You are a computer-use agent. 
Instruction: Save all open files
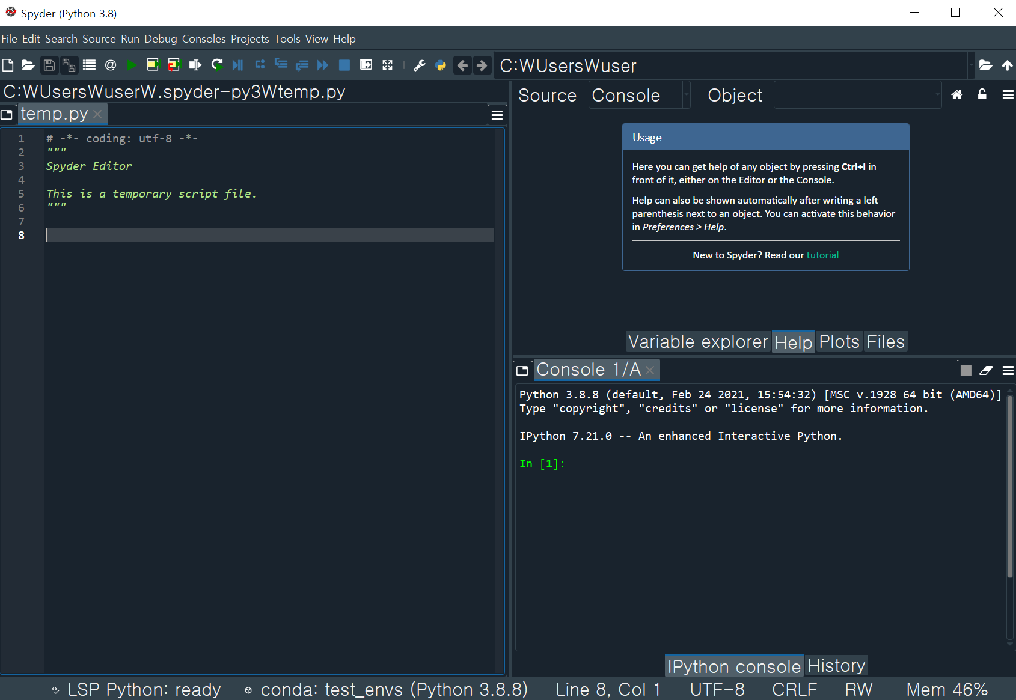[x=69, y=65]
